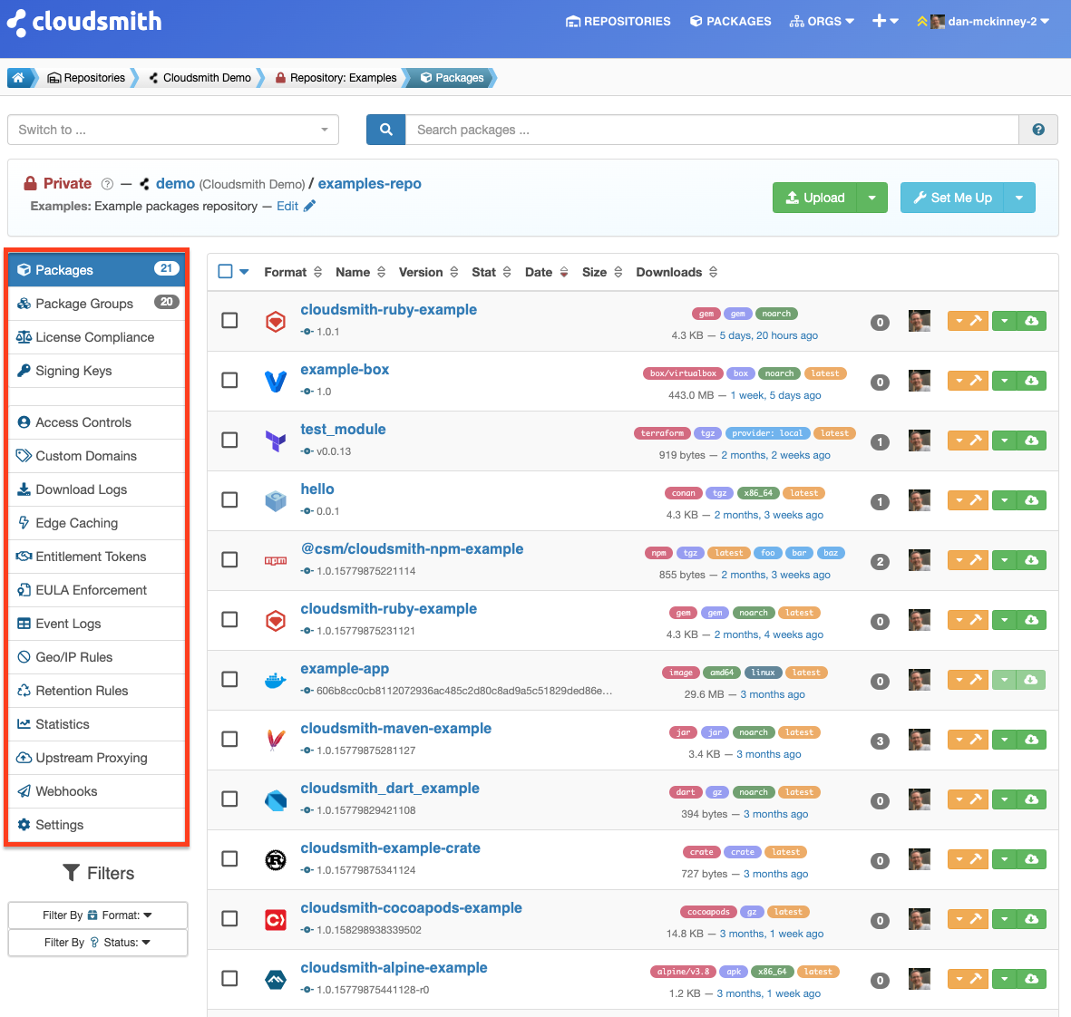Click the CocoaPods icon for cloudsmith-cocoapods-example

pyautogui.click(x=276, y=919)
